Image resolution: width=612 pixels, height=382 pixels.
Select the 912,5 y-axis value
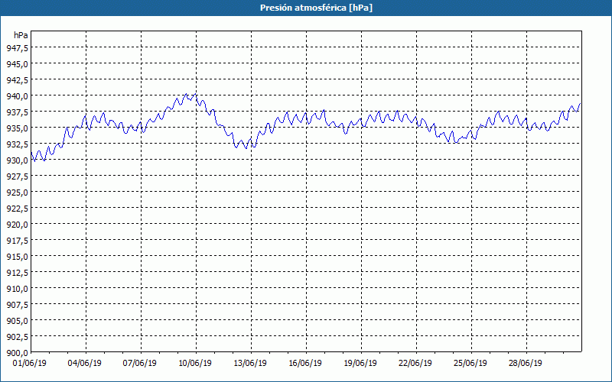[17, 273]
